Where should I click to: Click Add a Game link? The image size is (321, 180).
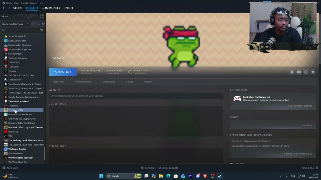point(12,168)
